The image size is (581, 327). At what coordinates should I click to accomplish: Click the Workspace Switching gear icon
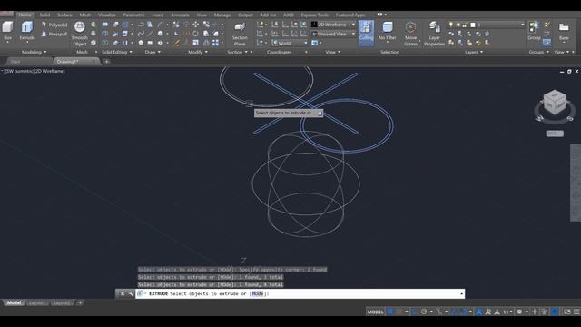point(519,312)
